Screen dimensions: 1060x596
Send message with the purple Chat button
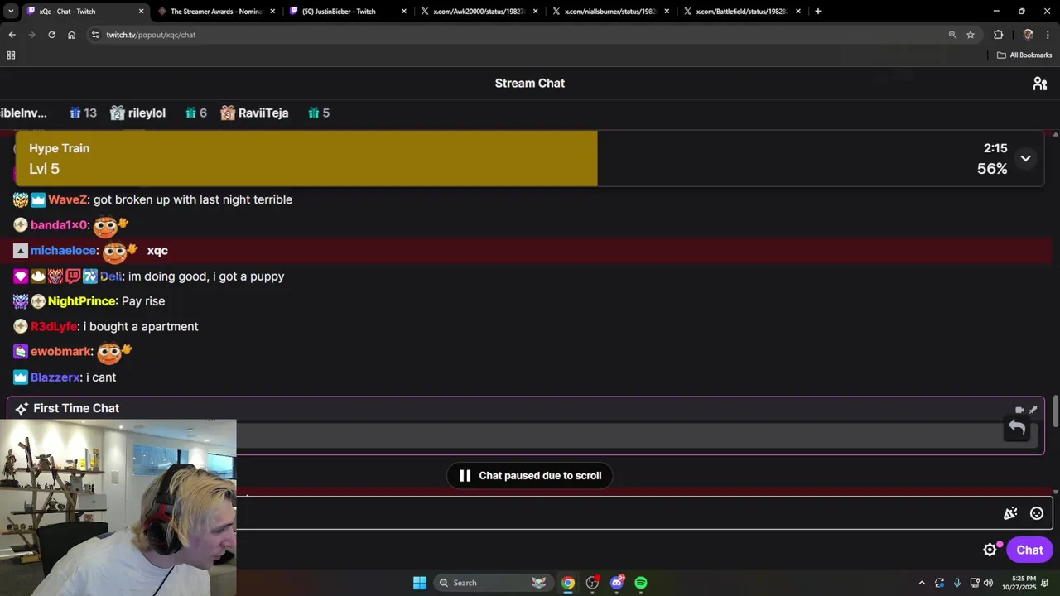point(1029,550)
